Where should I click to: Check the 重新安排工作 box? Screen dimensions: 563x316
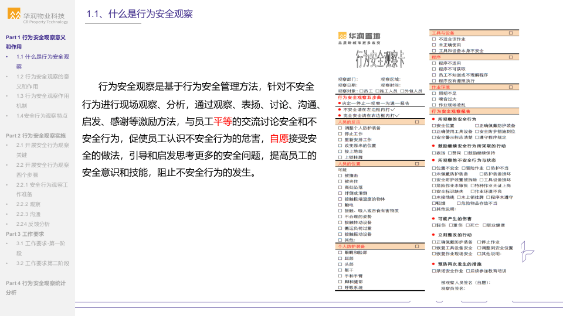340,140
